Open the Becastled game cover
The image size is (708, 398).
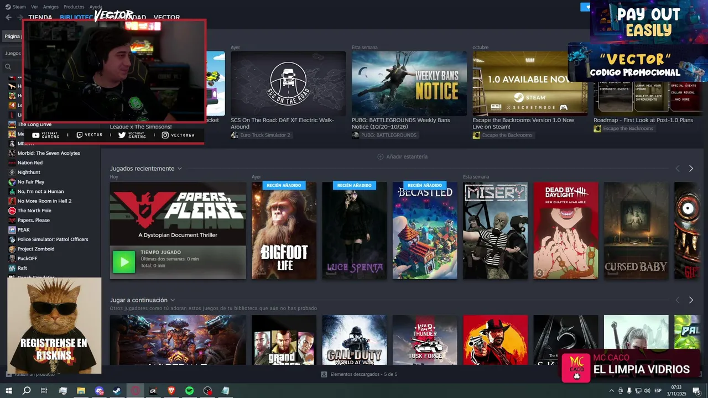pyautogui.click(x=425, y=231)
